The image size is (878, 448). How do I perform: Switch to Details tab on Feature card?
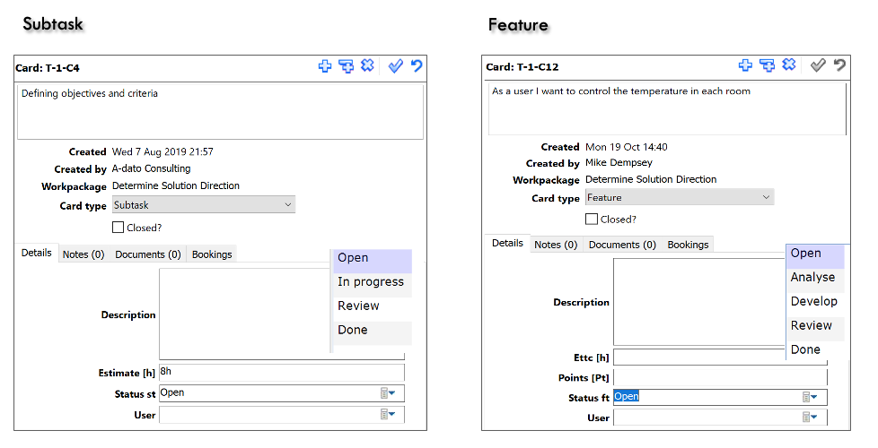[507, 244]
